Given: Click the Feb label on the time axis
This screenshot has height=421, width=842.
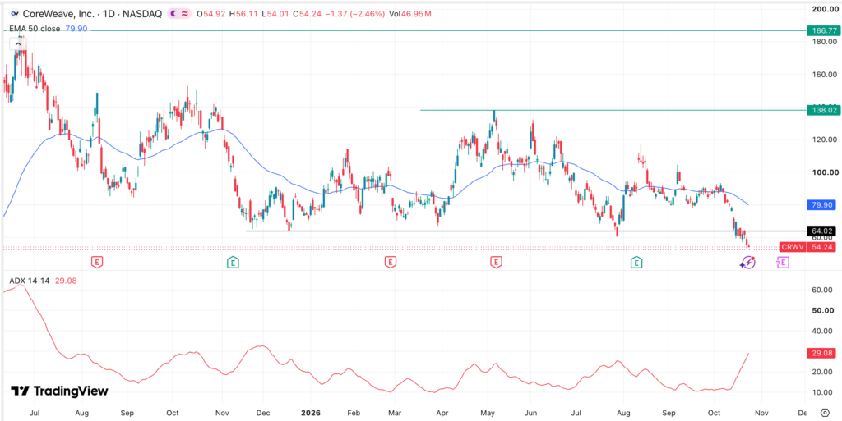Looking at the screenshot, I should point(352,413).
